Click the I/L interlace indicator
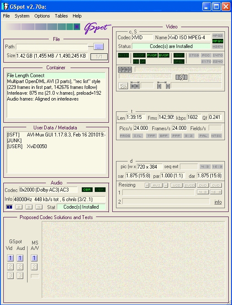232x305 pixels. (x=138, y=136)
